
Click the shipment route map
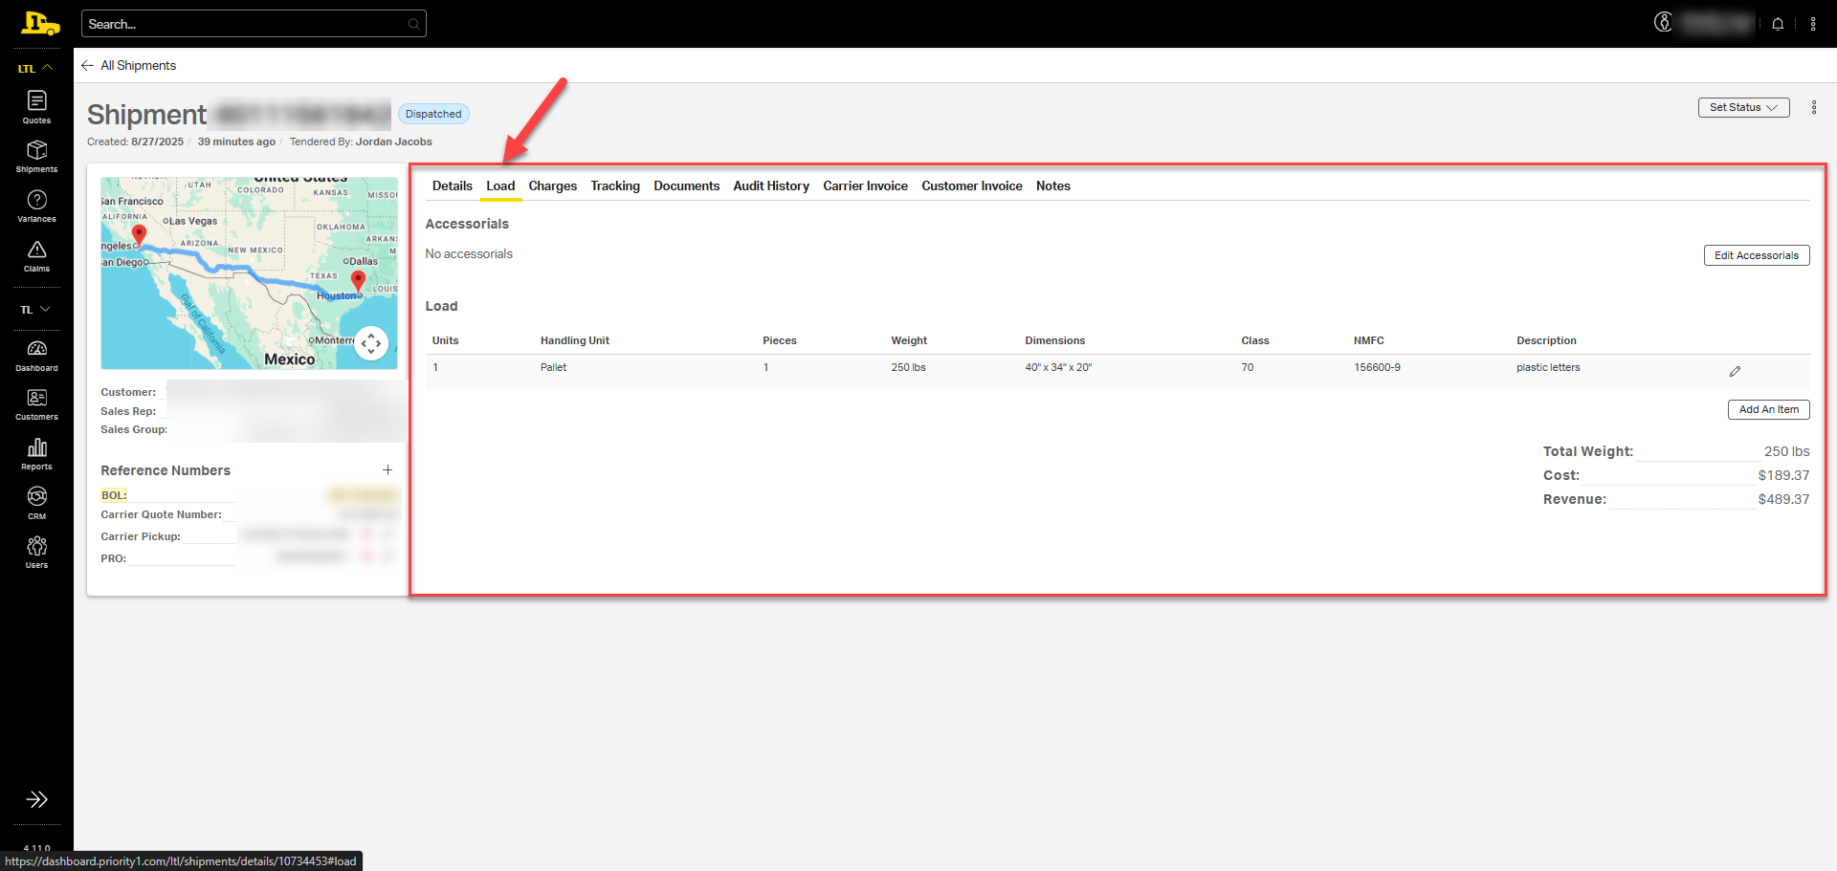[x=249, y=272]
